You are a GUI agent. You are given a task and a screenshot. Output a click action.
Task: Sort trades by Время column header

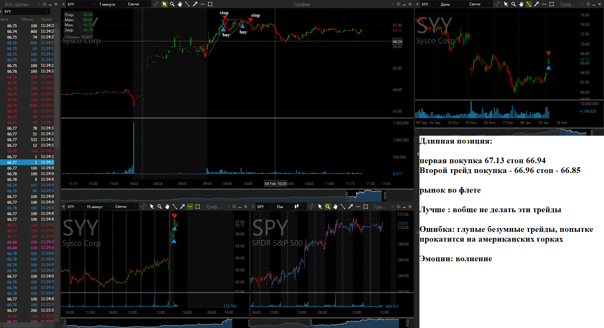[47, 19]
